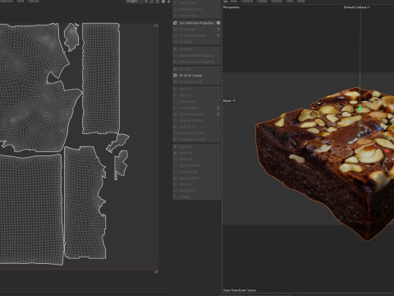Open UV Unwrap options gear icon
This screenshot has height=296, width=394.
218,29
